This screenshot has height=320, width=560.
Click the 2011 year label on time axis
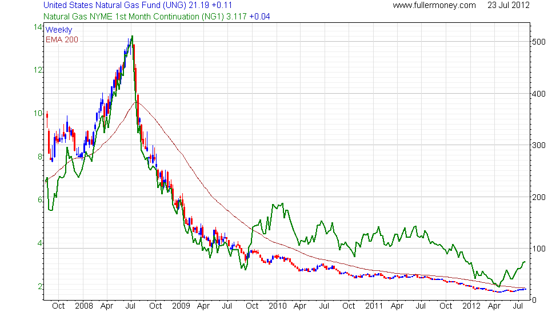(374, 306)
